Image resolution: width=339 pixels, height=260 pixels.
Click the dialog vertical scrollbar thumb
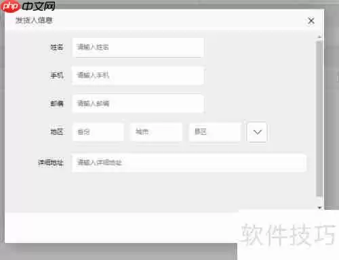pos(319,118)
